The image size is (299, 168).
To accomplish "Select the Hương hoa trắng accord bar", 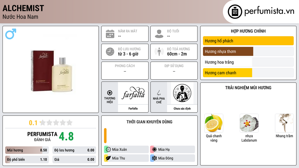I will tap(248, 62).
